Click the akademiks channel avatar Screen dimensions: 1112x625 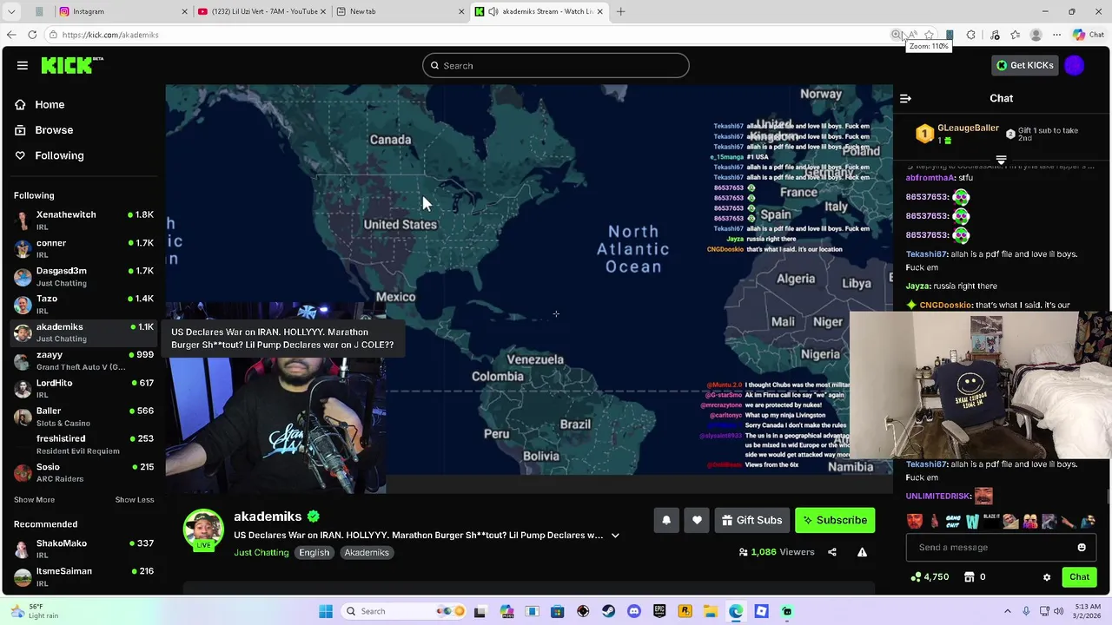[x=203, y=530]
